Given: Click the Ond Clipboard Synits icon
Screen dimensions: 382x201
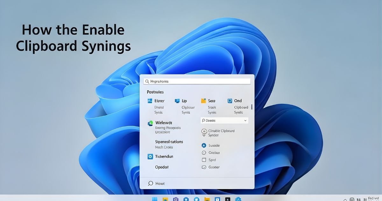Looking at the screenshot, I should pos(230,101).
